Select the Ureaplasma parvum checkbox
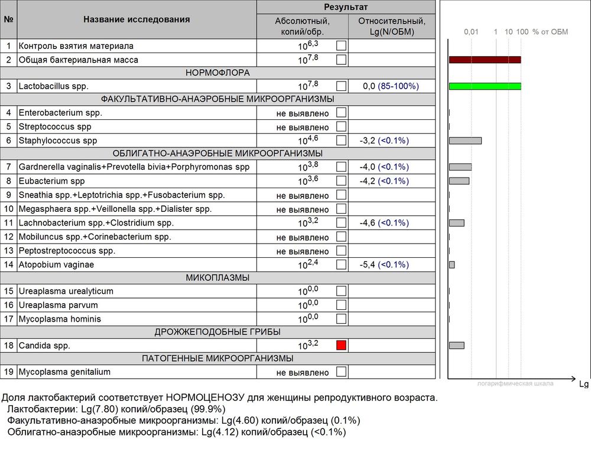This screenshot has height=462, width=591. tap(341, 305)
